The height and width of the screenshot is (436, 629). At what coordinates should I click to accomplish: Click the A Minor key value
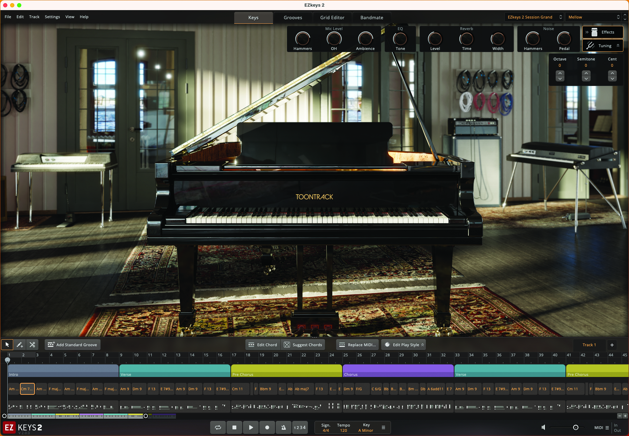366,430
